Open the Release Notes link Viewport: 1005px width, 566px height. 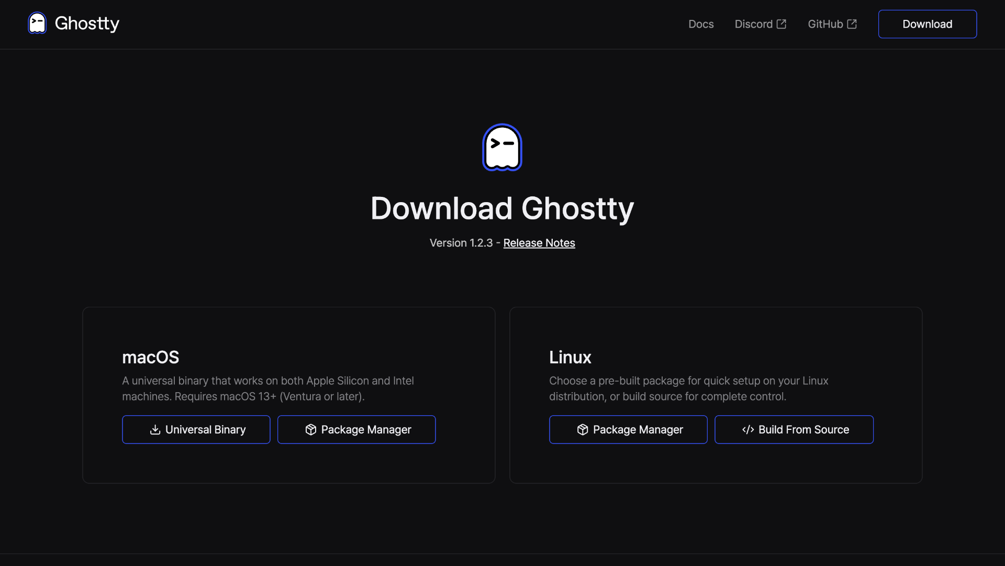pos(539,243)
